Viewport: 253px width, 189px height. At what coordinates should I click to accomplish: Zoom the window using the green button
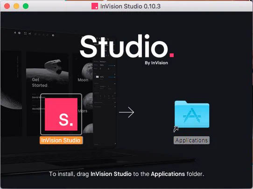coord(26,6)
